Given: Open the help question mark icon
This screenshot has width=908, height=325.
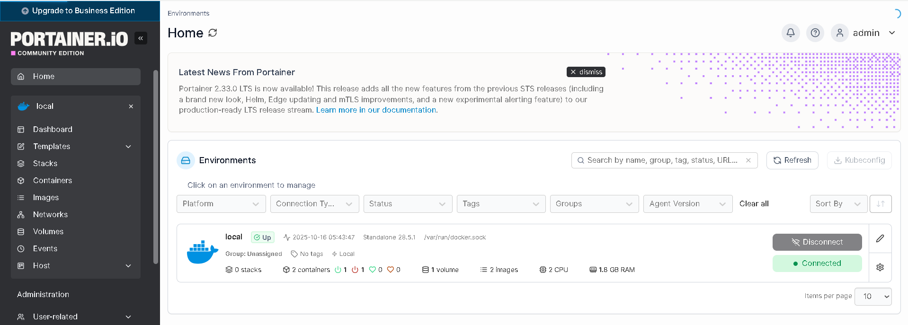Looking at the screenshot, I should (815, 33).
